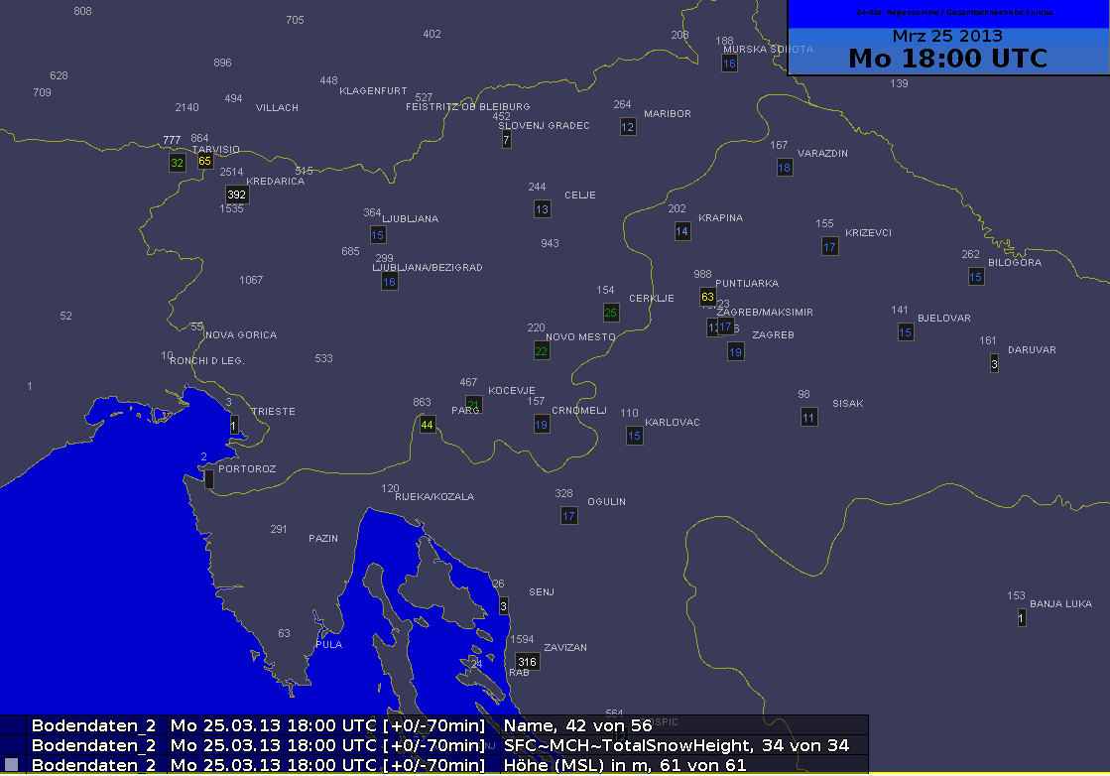Click the 2140 elevation value near Villach
This screenshot has width=1110, height=776.
(186, 107)
